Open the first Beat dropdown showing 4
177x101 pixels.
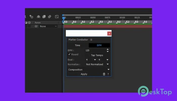point(91,60)
